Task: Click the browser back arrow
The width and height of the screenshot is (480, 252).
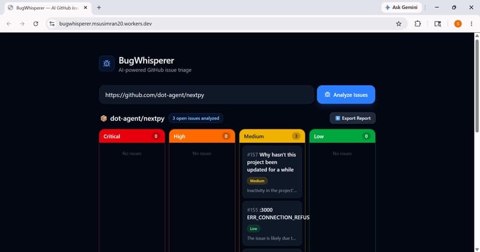Action: pyautogui.click(x=9, y=23)
